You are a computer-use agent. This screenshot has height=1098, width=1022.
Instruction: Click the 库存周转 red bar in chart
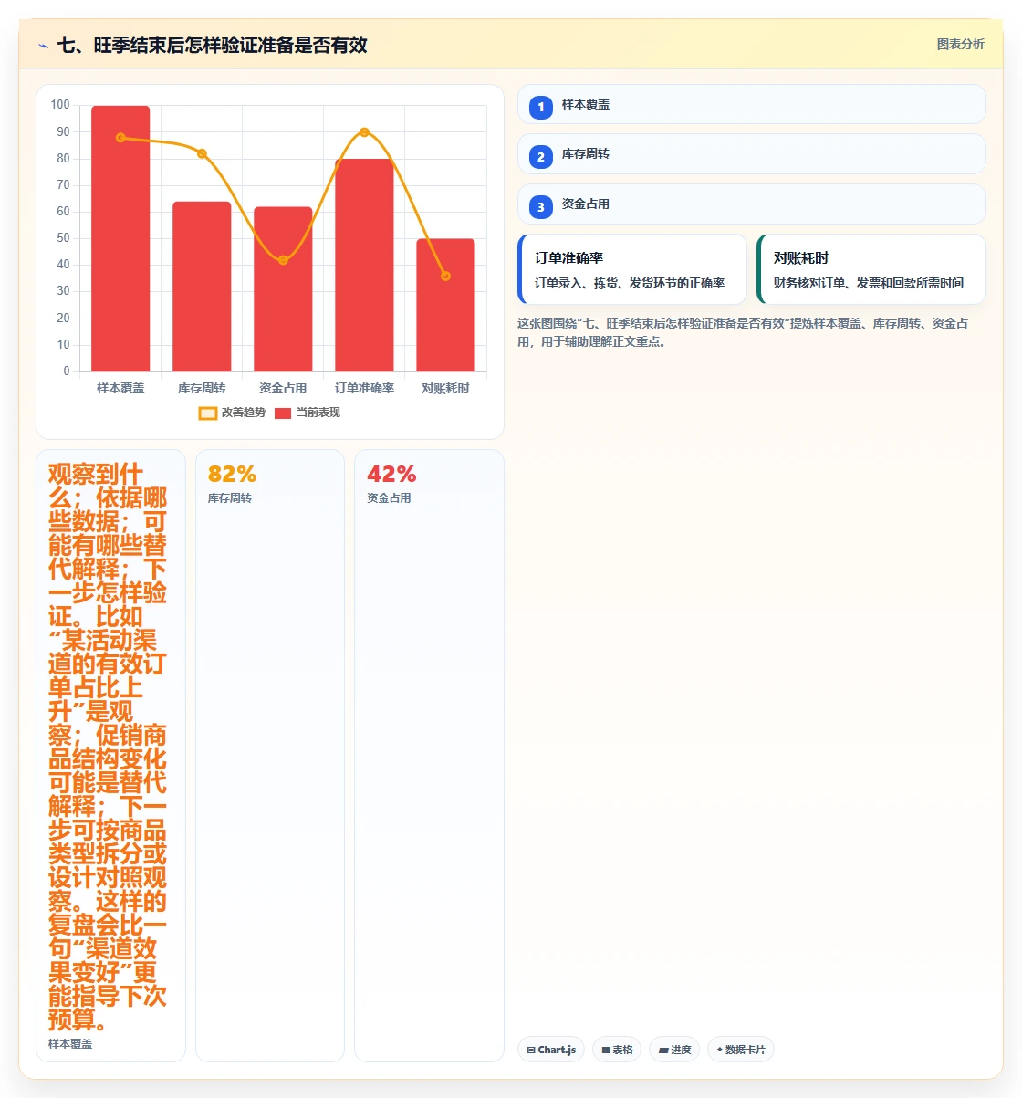pos(202,287)
